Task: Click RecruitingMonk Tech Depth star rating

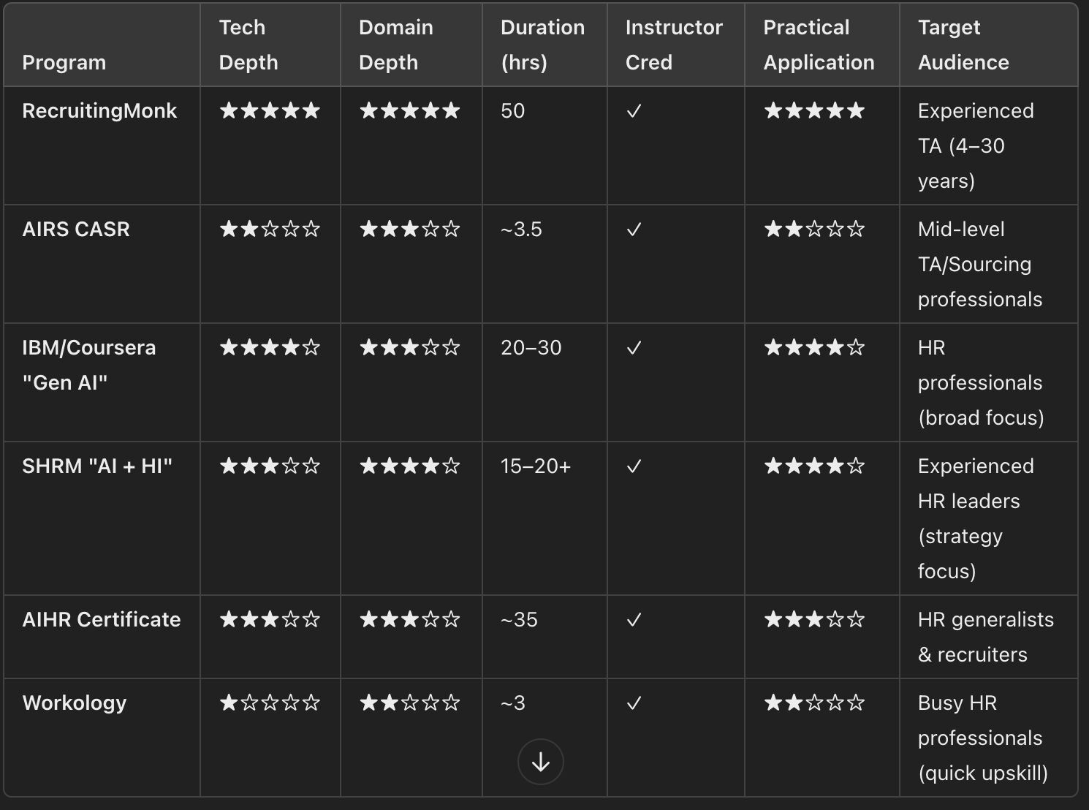Action: 270,111
